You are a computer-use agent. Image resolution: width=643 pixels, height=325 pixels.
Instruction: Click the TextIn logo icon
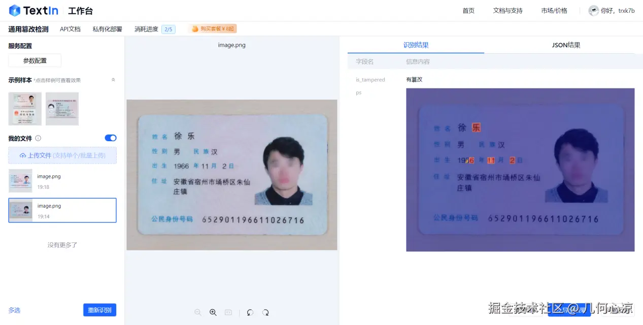coord(13,10)
